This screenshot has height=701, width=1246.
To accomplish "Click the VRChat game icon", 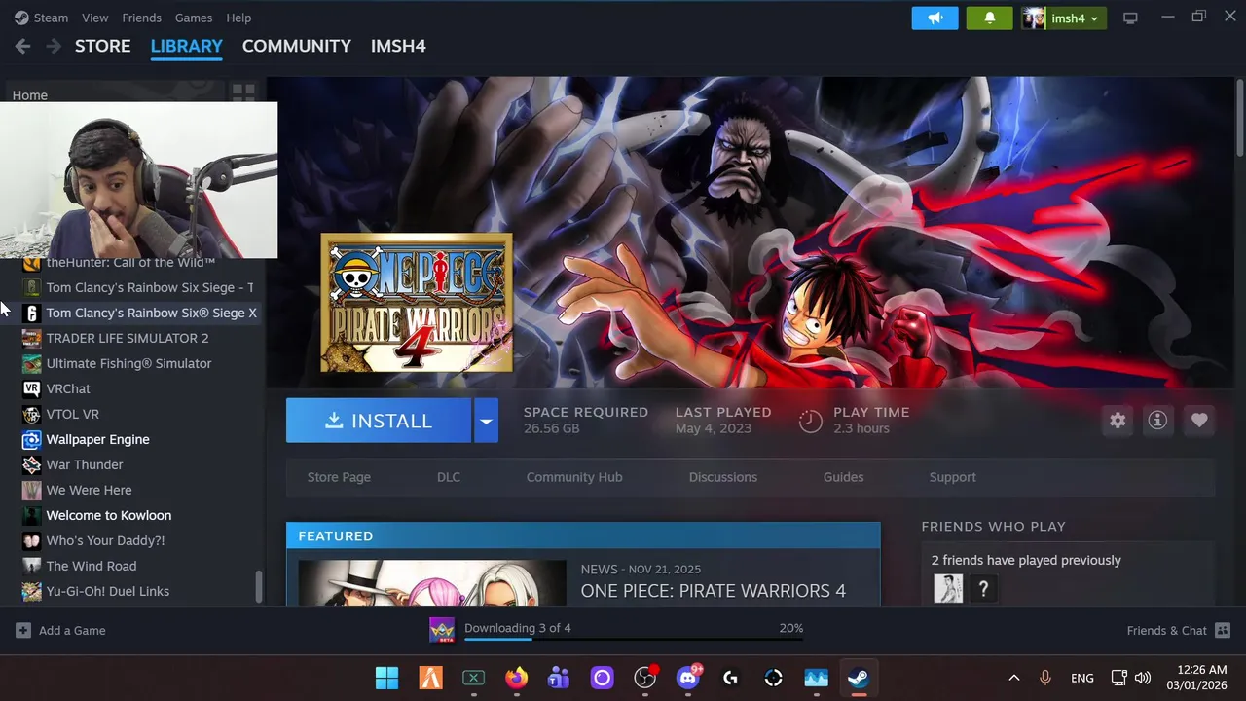I will pyautogui.click(x=31, y=388).
